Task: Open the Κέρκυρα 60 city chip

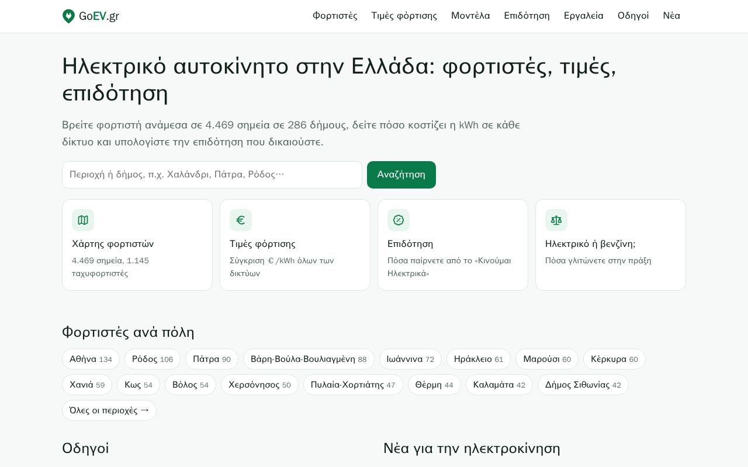Action: pyautogui.click(x=614, y=359)
